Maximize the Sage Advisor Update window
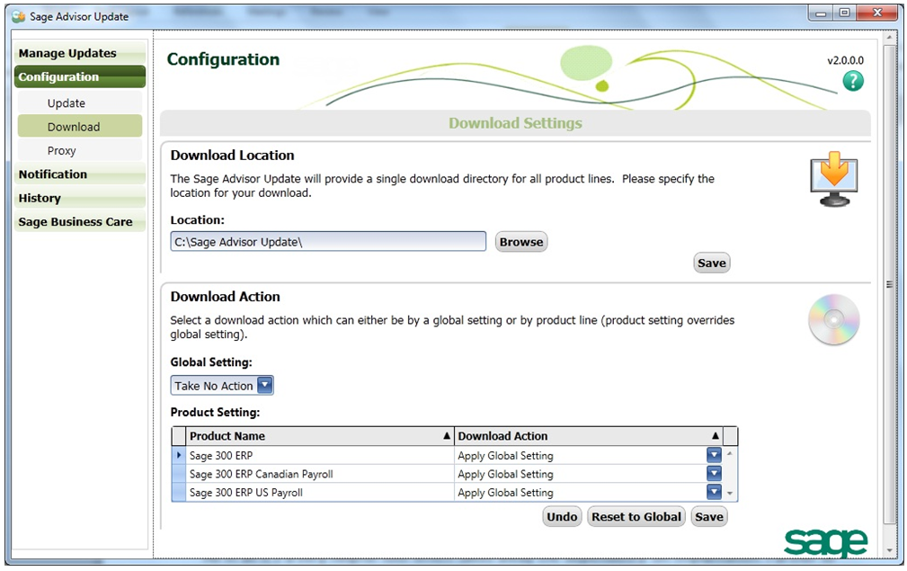The image size is (907, 571). [845, 13]
